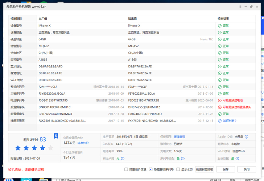Select read battery serial F5D0231B5M7HXRR9B

144,100
